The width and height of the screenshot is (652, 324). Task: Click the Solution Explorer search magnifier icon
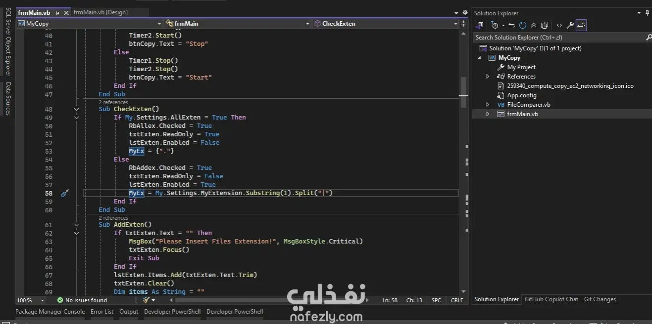[x=648, y=38]
